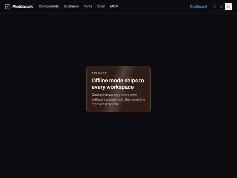Viewport: 237px width, 178px height.
Task: Navigate to MCP in the header
Action: (114, 6)
